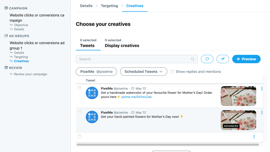Select the first tweet's checkbox
The height and width of the screenshot is (152, 270).
click(x=79, y=88)
